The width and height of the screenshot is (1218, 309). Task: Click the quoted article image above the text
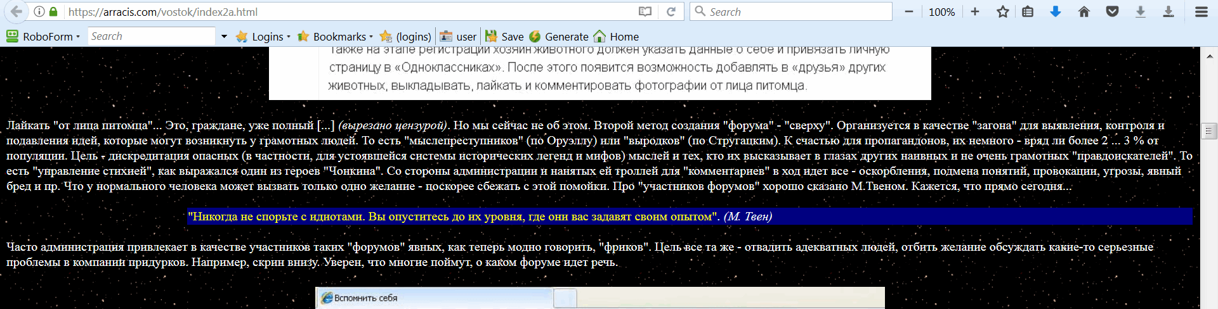tap(600, 73)
